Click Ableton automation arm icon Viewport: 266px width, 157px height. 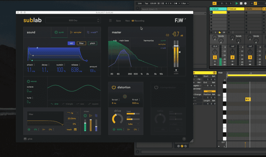(255, 3)
